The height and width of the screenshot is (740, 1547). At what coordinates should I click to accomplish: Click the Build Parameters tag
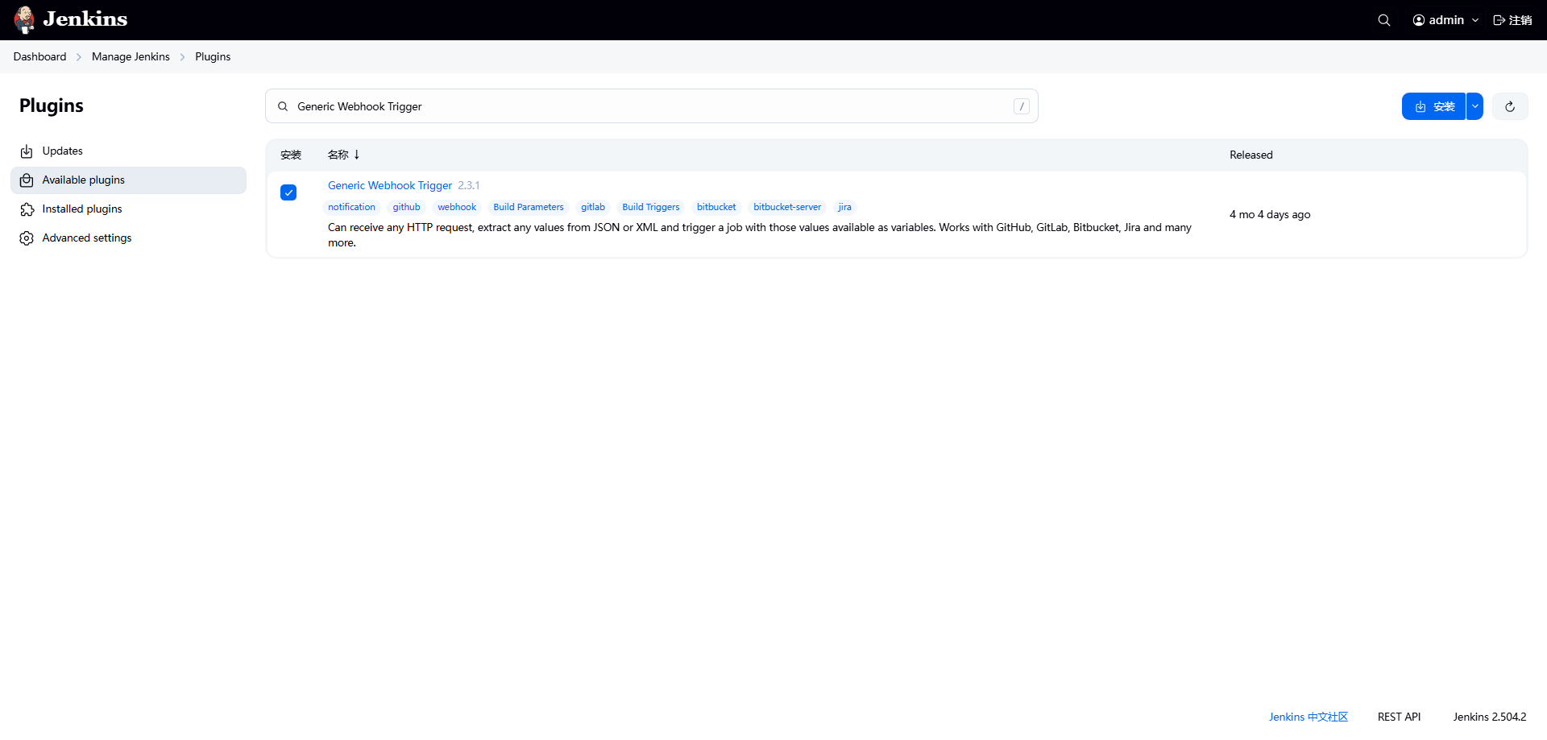pyautogui.click(x=529, y=207)
